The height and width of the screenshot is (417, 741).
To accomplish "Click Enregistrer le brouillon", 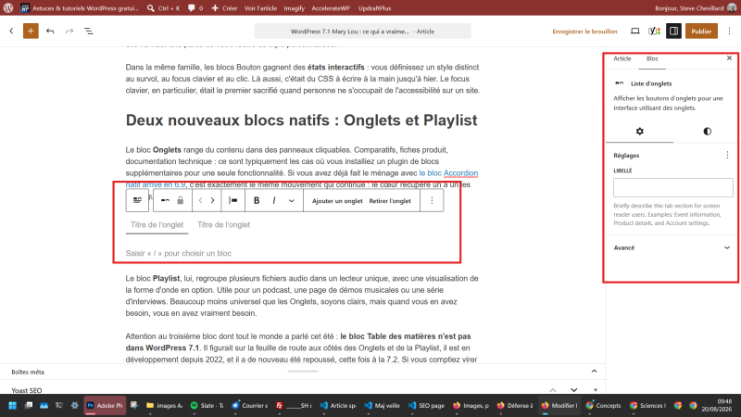I will click(584, 32).
